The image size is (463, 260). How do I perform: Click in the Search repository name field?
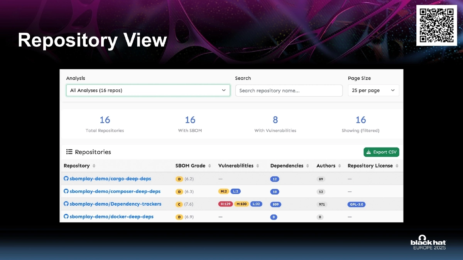(289, 91)
